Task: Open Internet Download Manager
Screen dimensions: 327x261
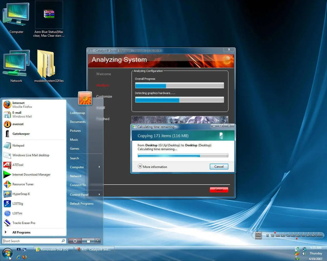Action: [34, 175]
